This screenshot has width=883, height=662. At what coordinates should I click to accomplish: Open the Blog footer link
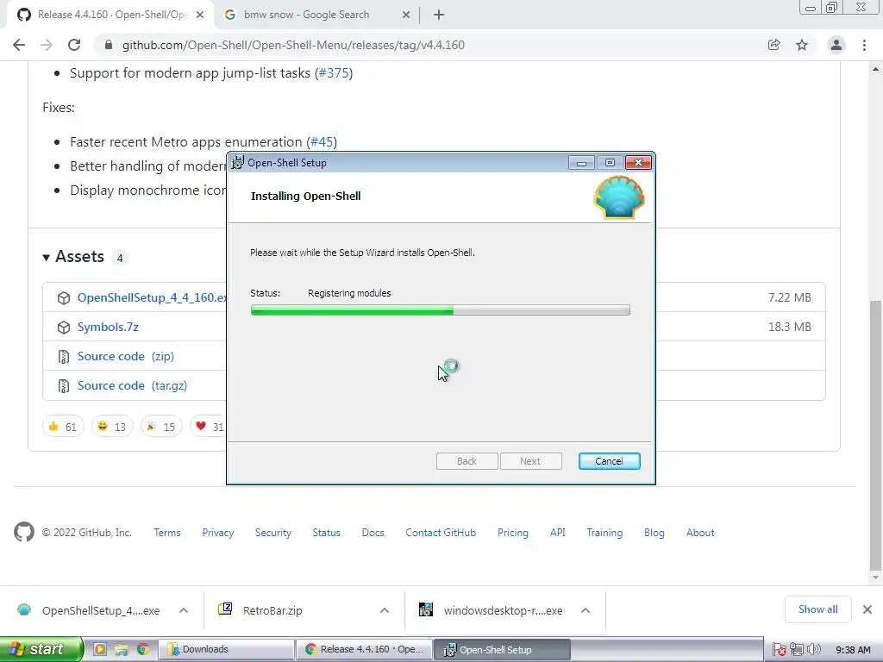[654, 533]
